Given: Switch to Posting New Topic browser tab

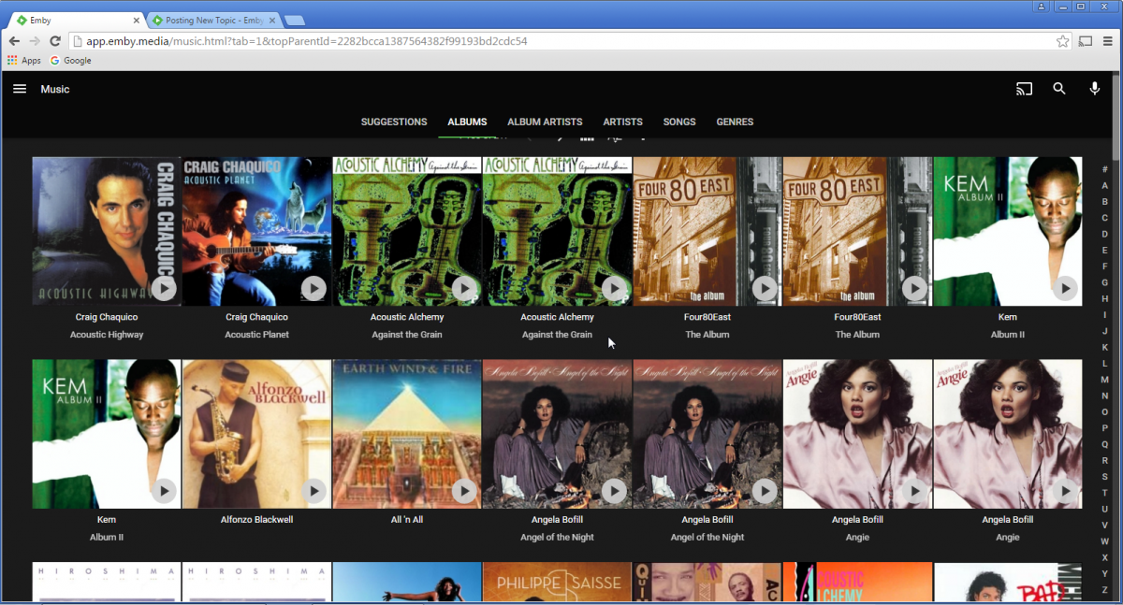Looking at the screenshot, I should pyautogui.click(x=213, y=20).
